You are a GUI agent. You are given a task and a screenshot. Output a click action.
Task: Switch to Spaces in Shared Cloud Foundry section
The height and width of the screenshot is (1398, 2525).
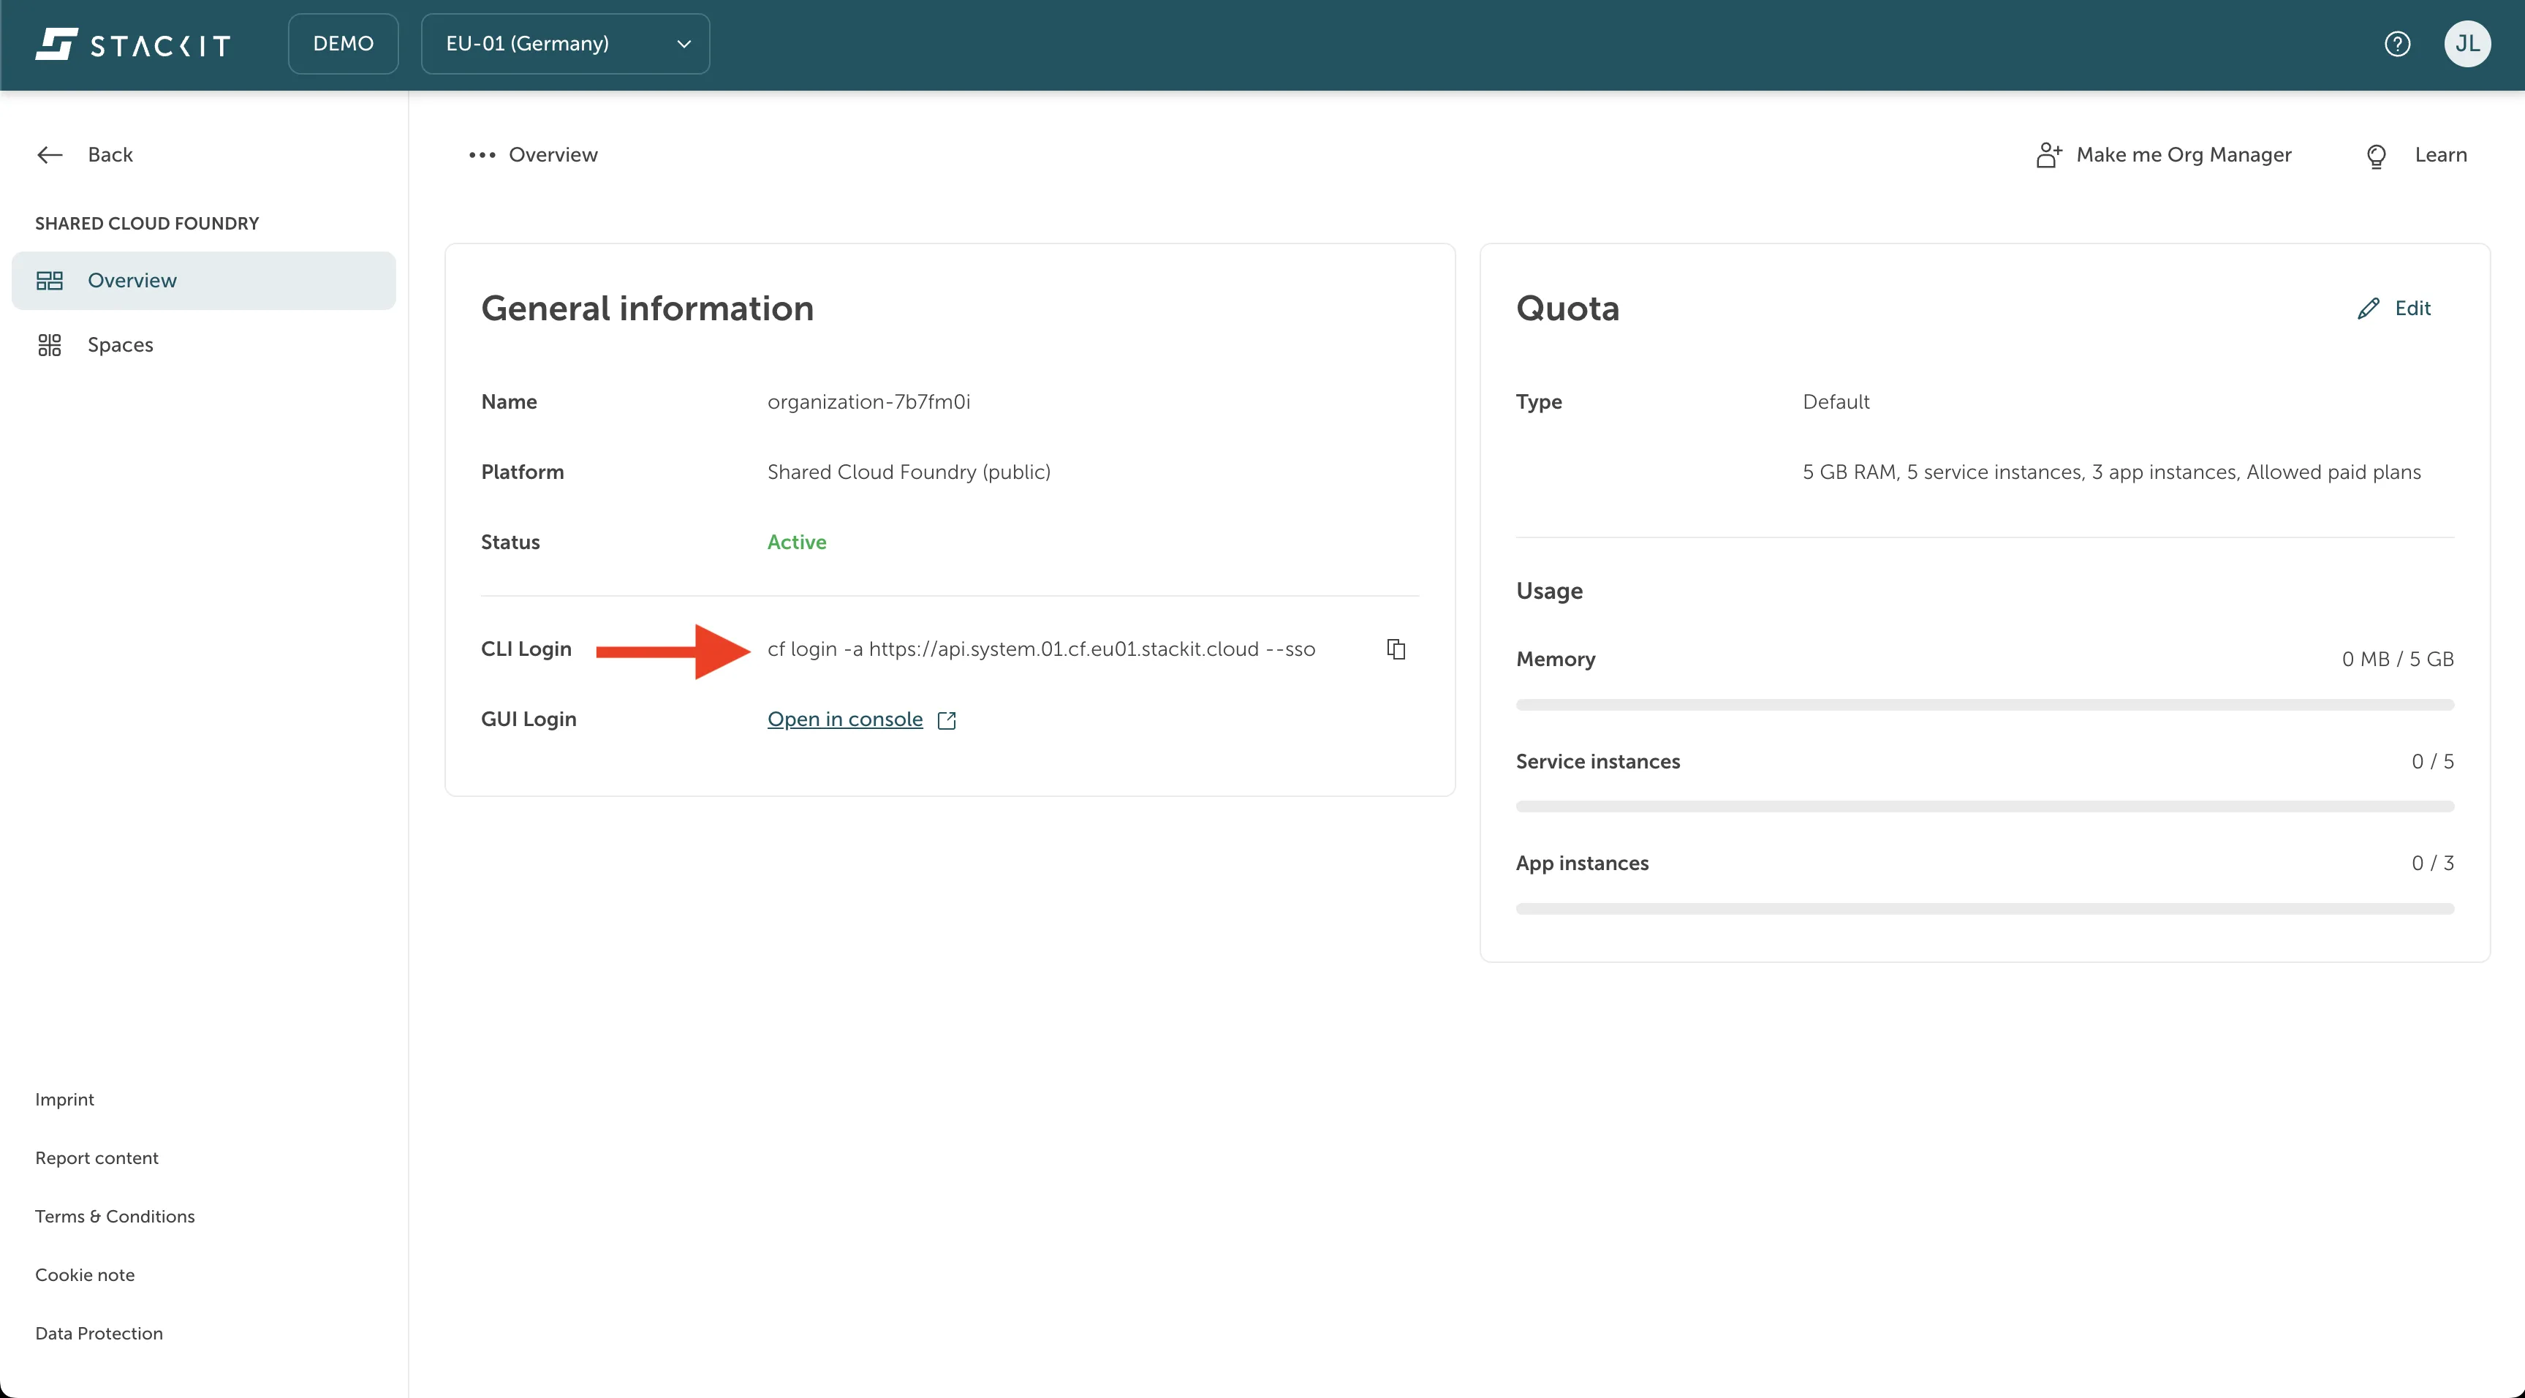120,344
